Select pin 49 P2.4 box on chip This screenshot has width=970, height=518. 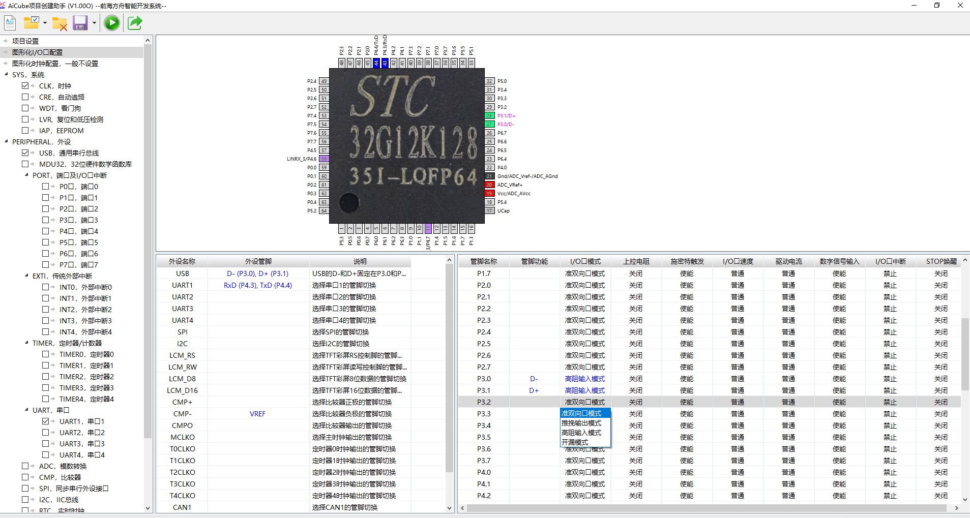click(x=324, y=81)
